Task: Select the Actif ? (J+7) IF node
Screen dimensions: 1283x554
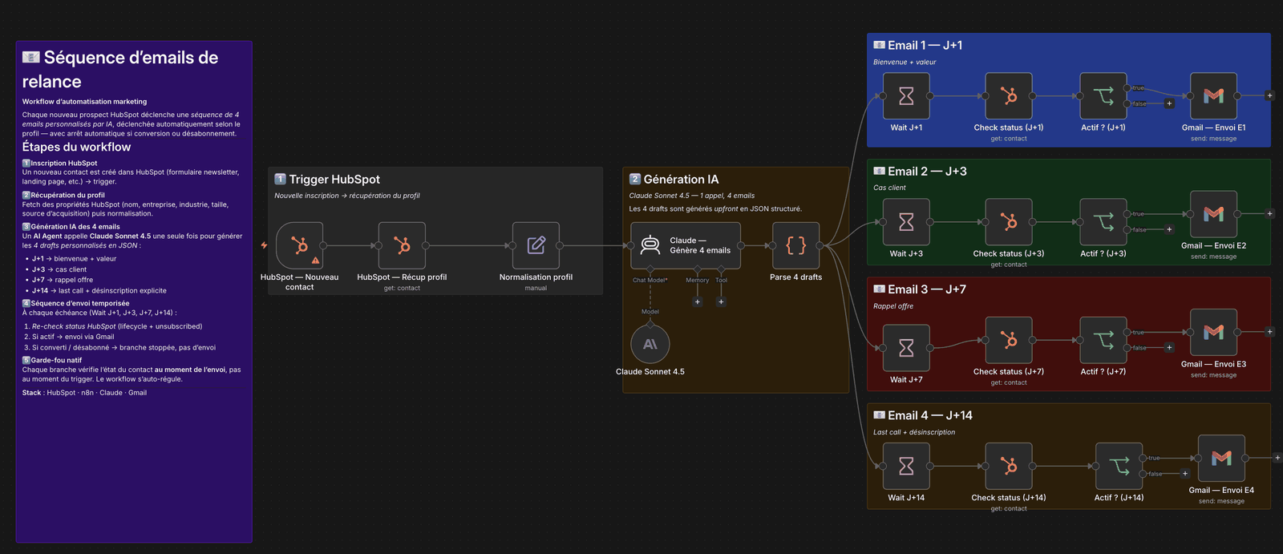Action: coord(1103,340)
